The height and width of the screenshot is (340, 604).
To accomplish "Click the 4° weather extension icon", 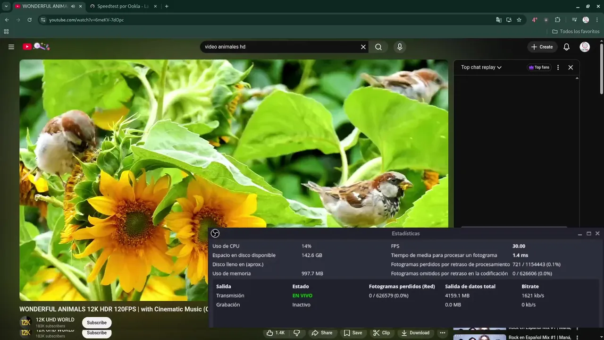I will pyautogui.click(x=535, y=20).
